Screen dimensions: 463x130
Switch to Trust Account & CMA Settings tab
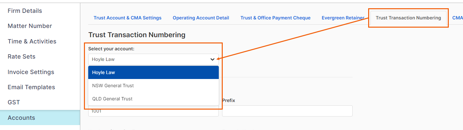[128, 18]
